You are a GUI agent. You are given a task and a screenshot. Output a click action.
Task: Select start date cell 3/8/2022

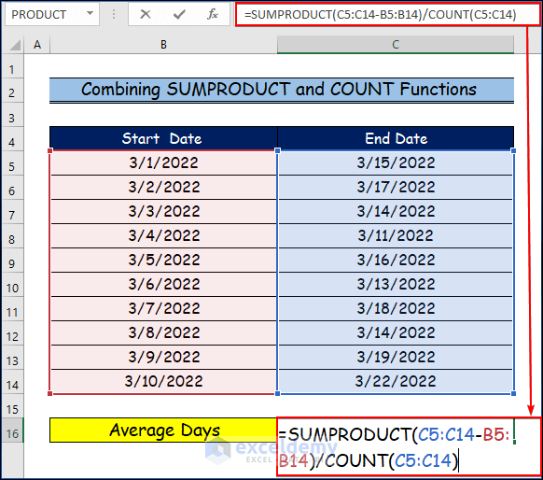[163, 332]
